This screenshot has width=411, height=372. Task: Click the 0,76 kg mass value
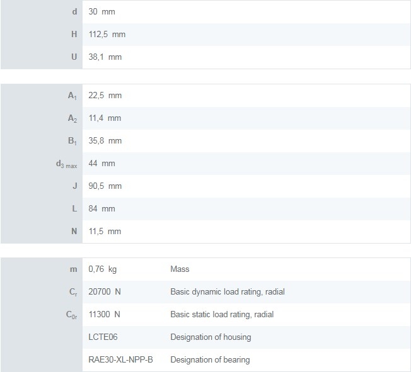point(103,269)
